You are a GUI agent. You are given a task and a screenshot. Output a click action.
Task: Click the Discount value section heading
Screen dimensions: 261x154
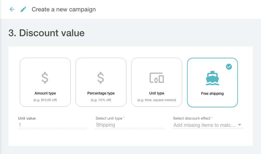(x=46, y=33)
